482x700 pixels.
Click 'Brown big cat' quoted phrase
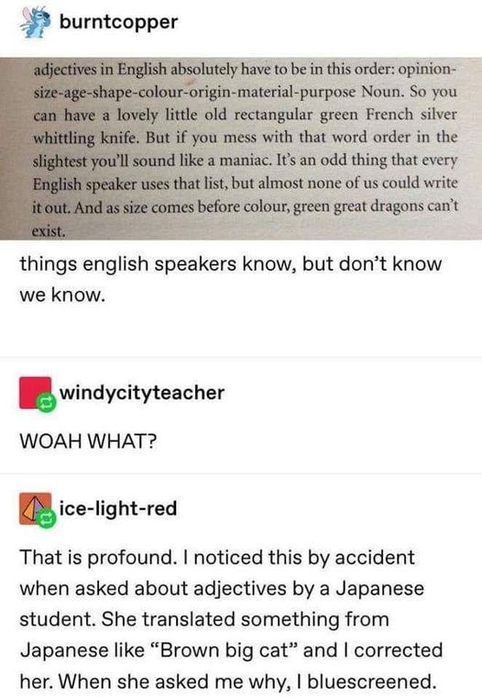pyautogui.click(x=225, y=650)
